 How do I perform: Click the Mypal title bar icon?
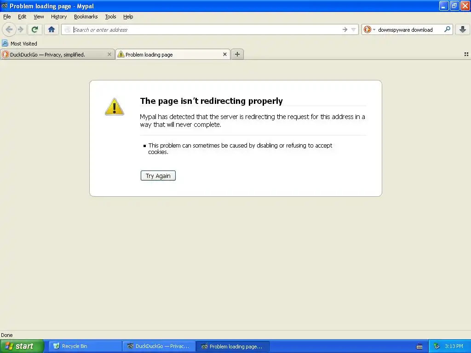click(5, 6)
